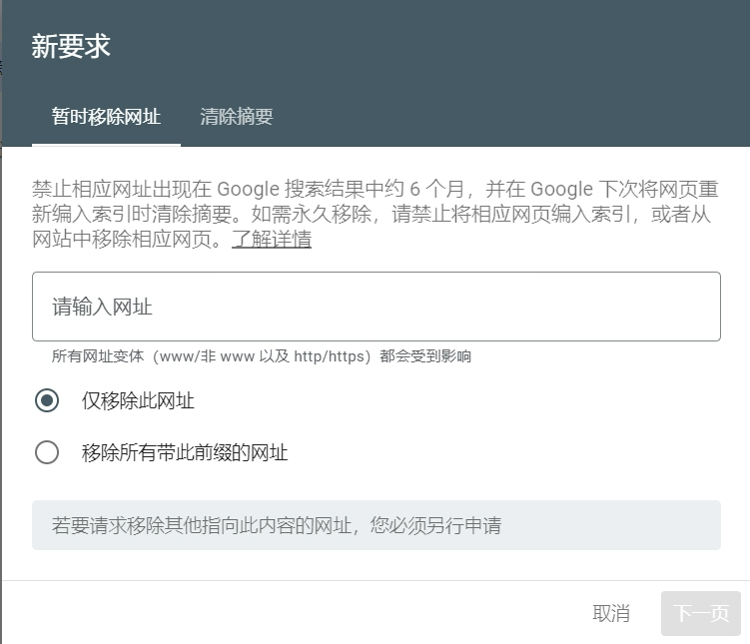Click the 新要求 dialog title
750x644 pixels.
click(x=71, y=46)
